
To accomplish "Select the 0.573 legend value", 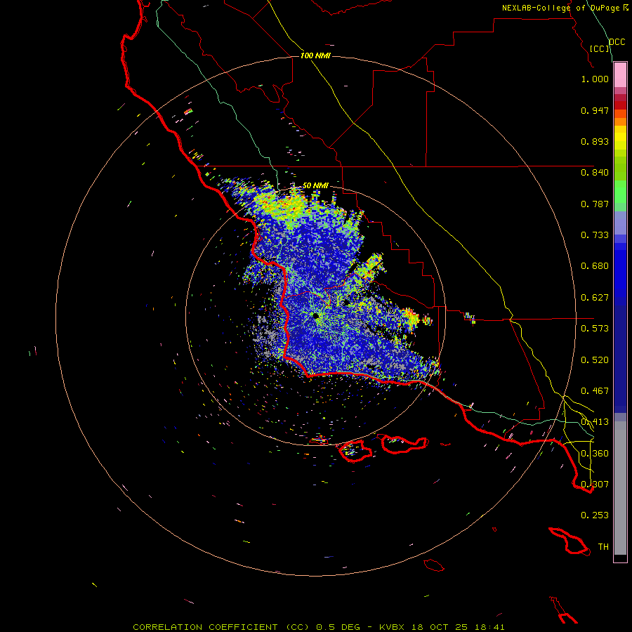I will pyautogui.click(x=595, y=329).
